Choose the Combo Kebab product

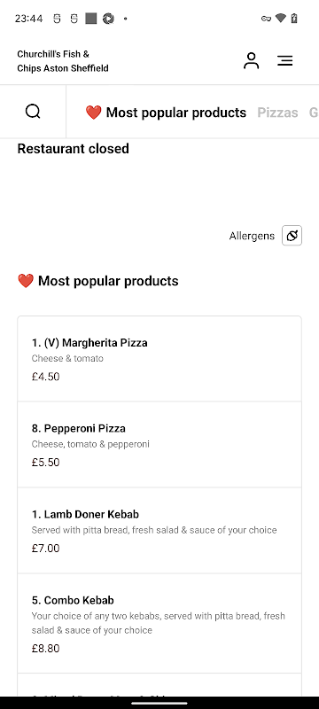pos(159,624)
